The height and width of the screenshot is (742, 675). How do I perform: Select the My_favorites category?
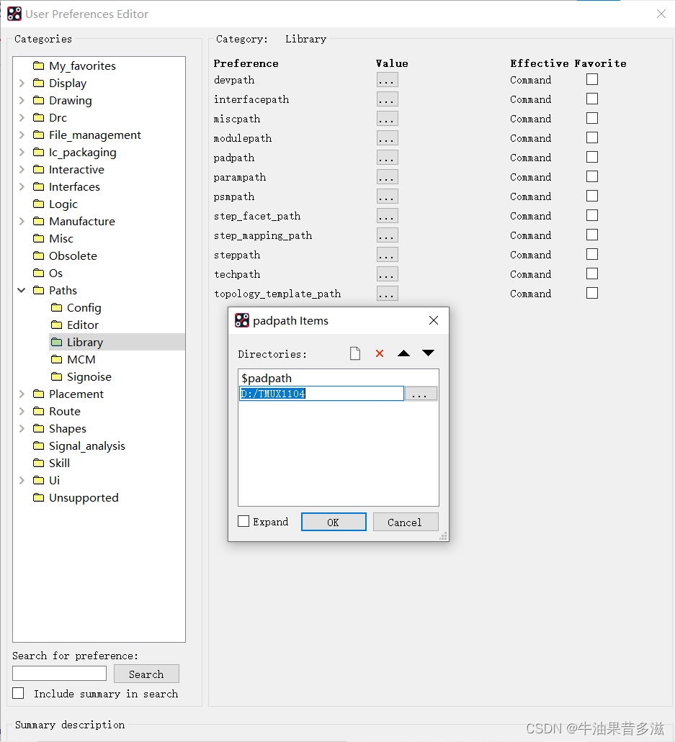click(81, 66)
